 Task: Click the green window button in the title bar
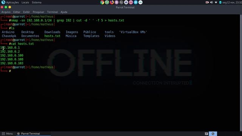click(x=6, y=7)
